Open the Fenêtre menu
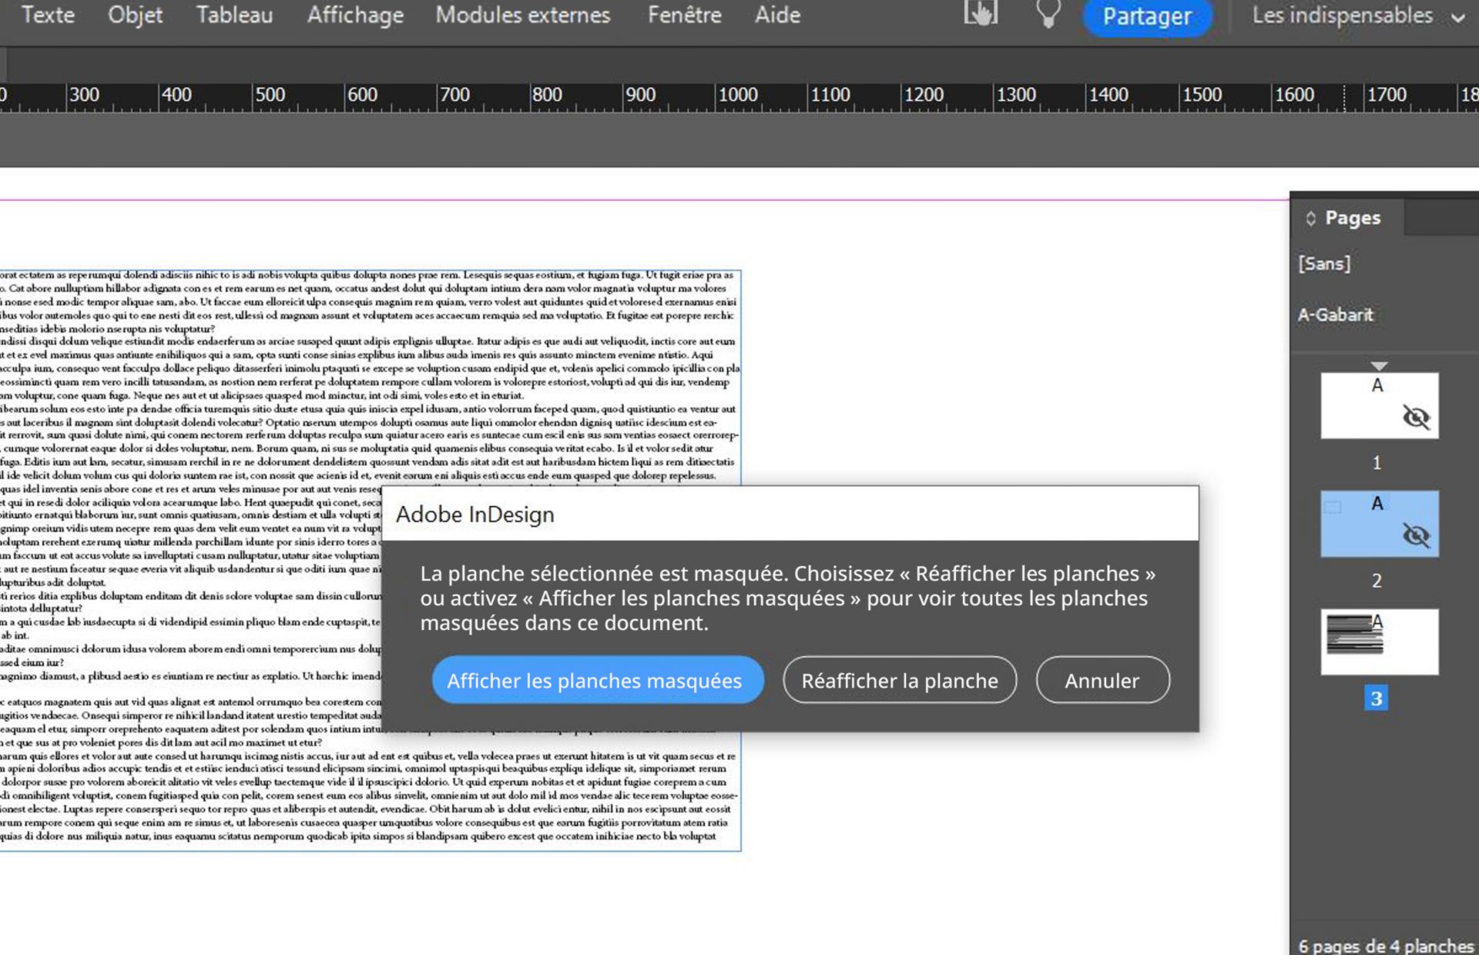Viewport: 1479px width, 955px height. pos(685,15)
